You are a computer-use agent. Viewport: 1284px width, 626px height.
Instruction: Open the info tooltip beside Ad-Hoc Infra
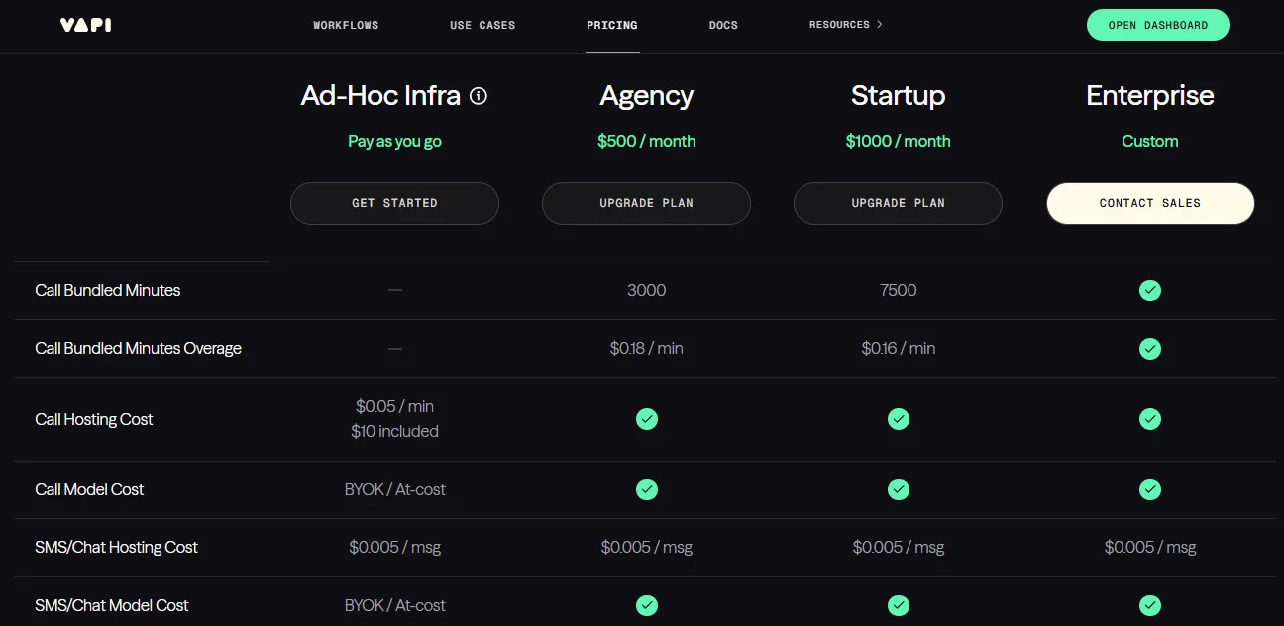(479, 95)
